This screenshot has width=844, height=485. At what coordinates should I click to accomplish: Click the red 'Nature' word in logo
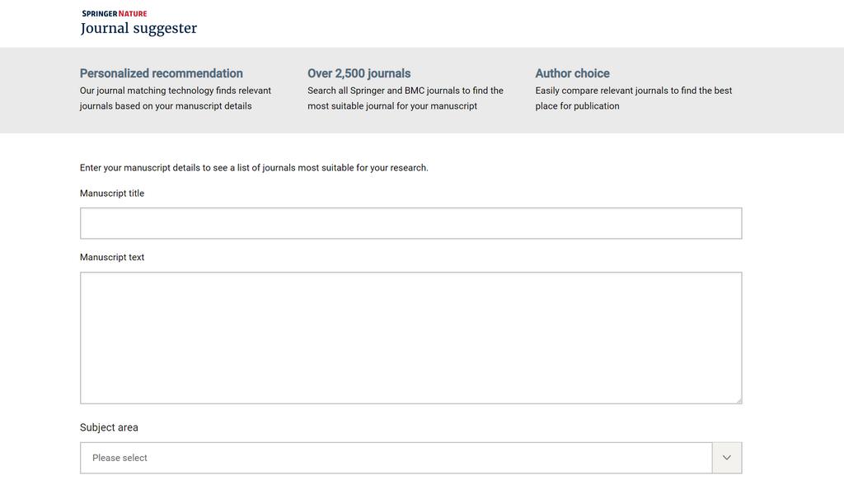(x=133, y=13)
